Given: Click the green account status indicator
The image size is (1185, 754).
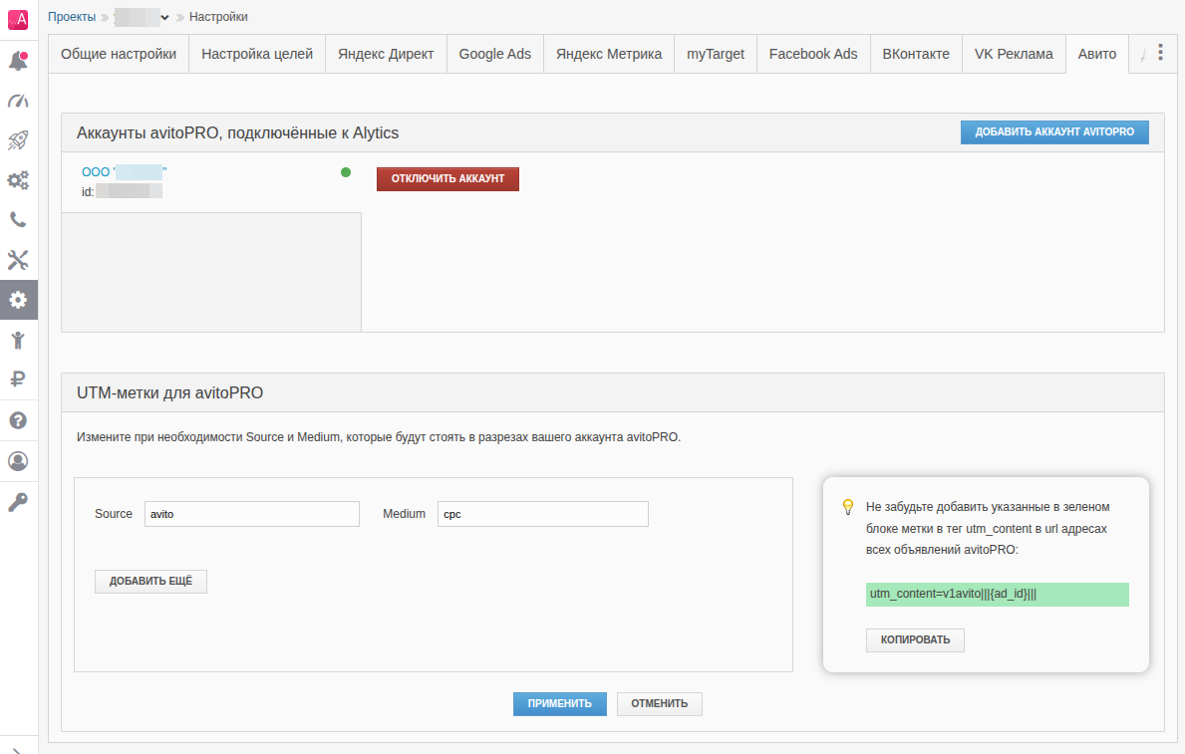Looking at the screenshot, I should click(x=346, y=172).
